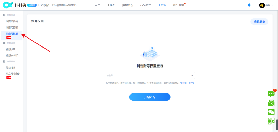Click the 抖音账号权重查询 heading

point(150,66)
